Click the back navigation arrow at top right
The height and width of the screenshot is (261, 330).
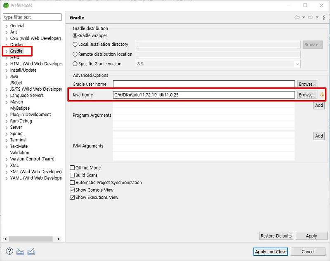click(297, 17)
